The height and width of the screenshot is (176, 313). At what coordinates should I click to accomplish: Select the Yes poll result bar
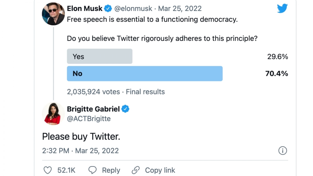click(x=100, y=56)
